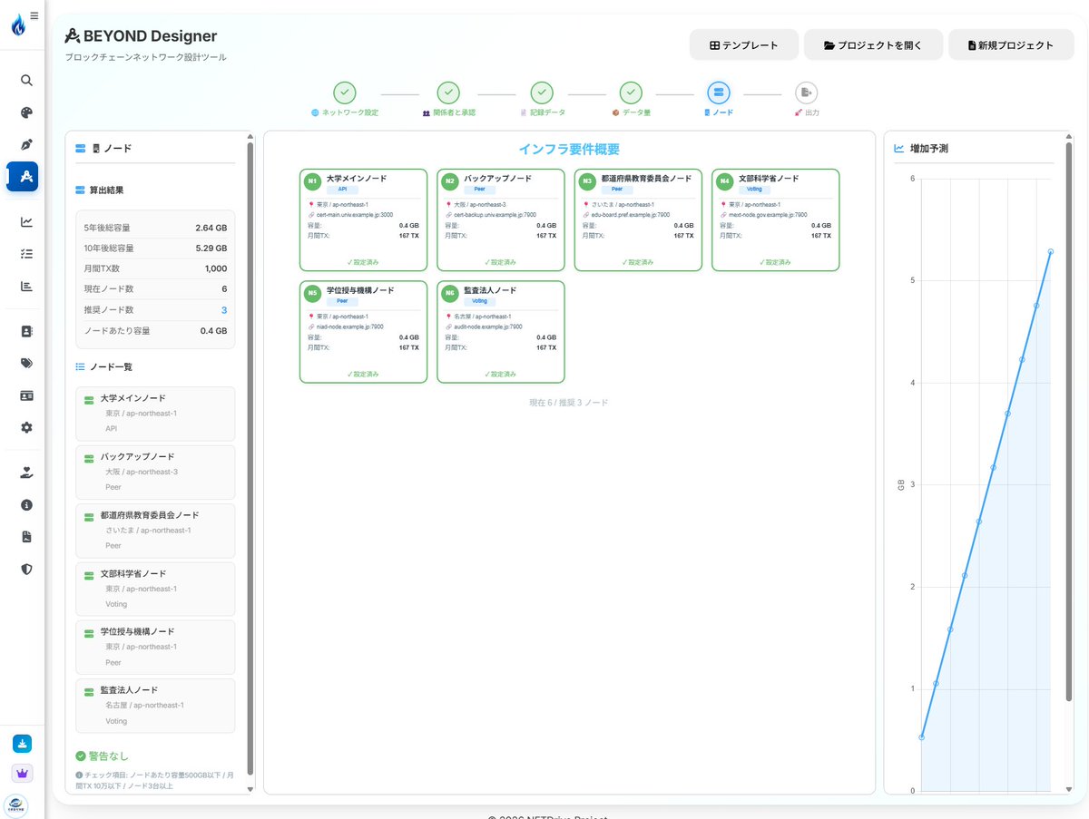The height and width of the screenshot is (819, 1089).
Task: Click the 増加予測 panel vertical scrollbar
Action: pos(1069,422)
